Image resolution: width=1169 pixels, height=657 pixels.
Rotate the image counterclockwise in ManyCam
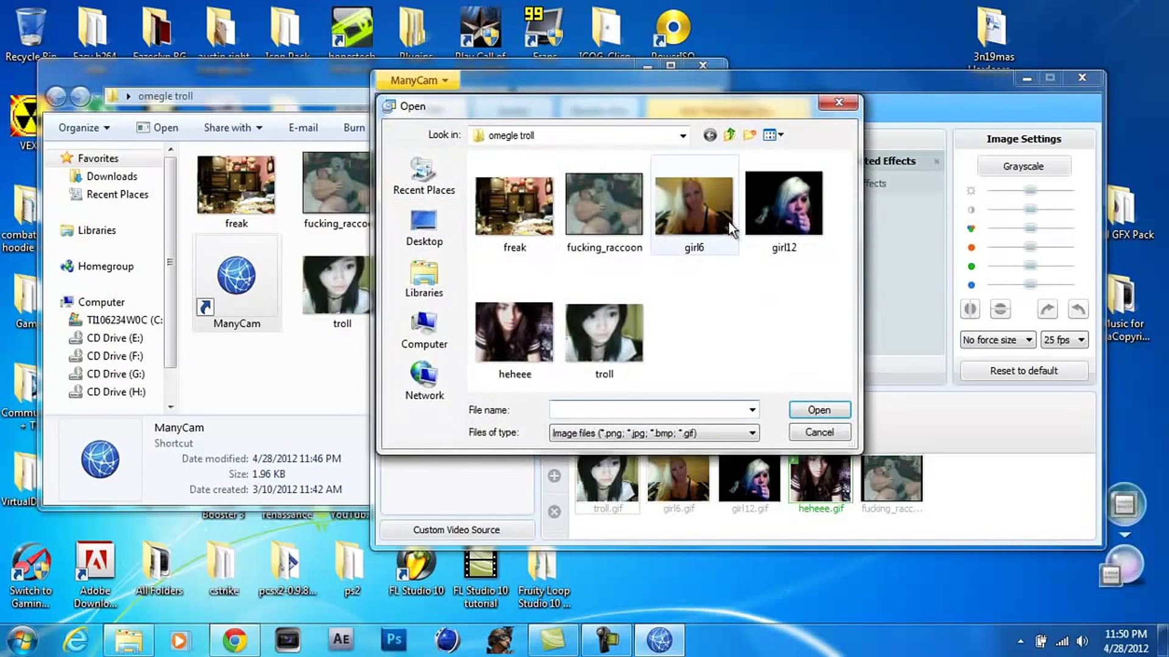tap(1078, 309)
